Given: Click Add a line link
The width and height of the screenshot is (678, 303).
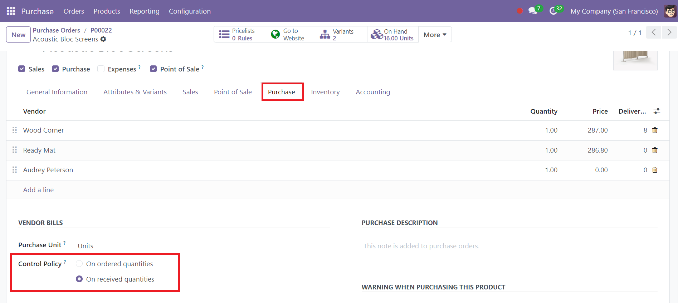Looking at the screenshot, I should (38, 190).
